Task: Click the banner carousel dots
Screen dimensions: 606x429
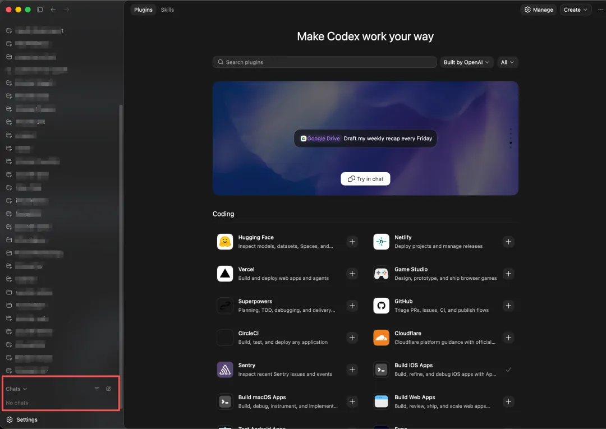Action: click(511, 139)
